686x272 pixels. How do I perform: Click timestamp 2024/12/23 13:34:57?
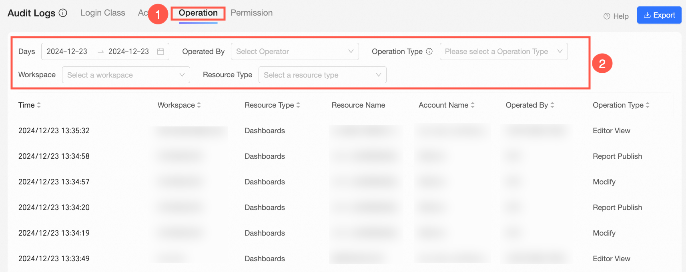(54, 182)
